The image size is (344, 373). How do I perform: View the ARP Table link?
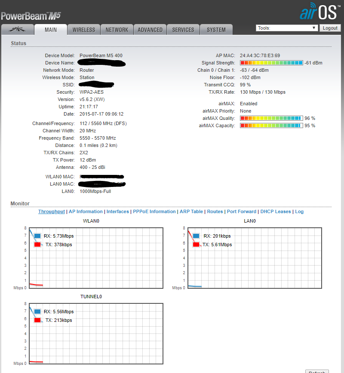(191, 211)
